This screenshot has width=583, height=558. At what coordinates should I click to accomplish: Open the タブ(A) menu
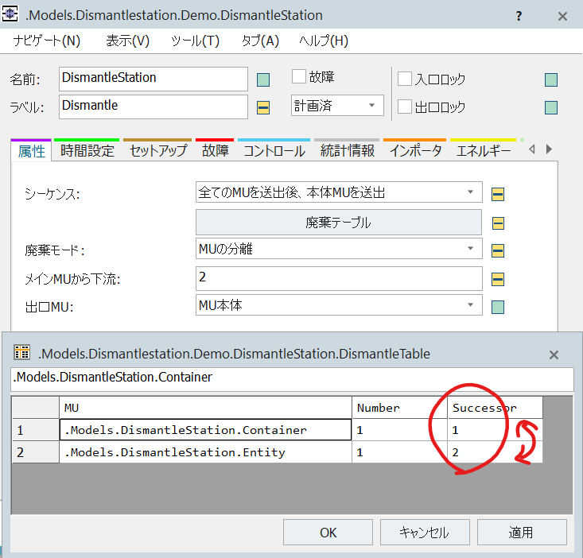coord(260,41)
